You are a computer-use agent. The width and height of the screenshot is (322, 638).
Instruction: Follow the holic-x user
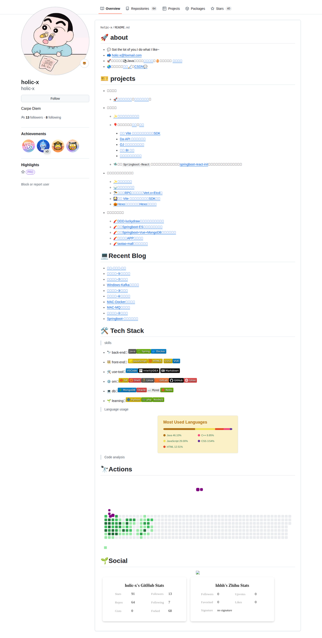coord(55,99)
